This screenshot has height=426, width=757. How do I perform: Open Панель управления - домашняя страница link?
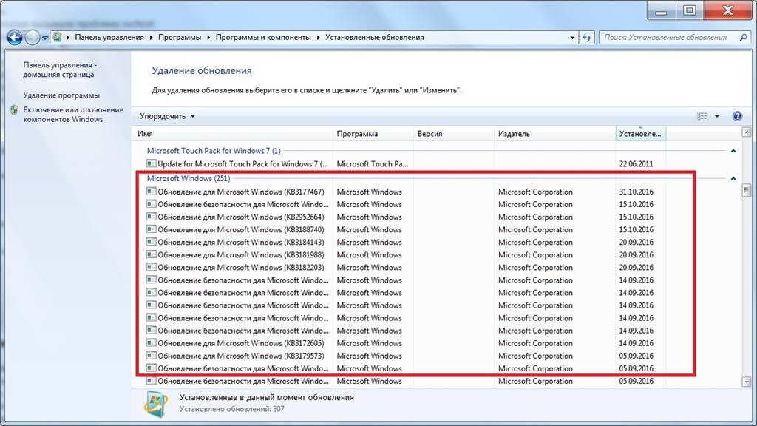click(60, 70)
